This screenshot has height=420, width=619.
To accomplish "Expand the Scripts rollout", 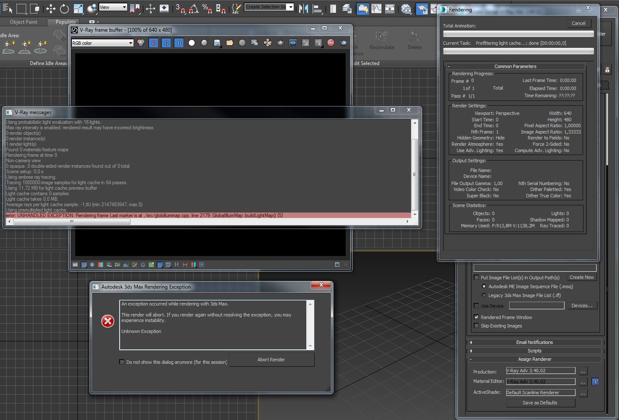I will point(534,351).
